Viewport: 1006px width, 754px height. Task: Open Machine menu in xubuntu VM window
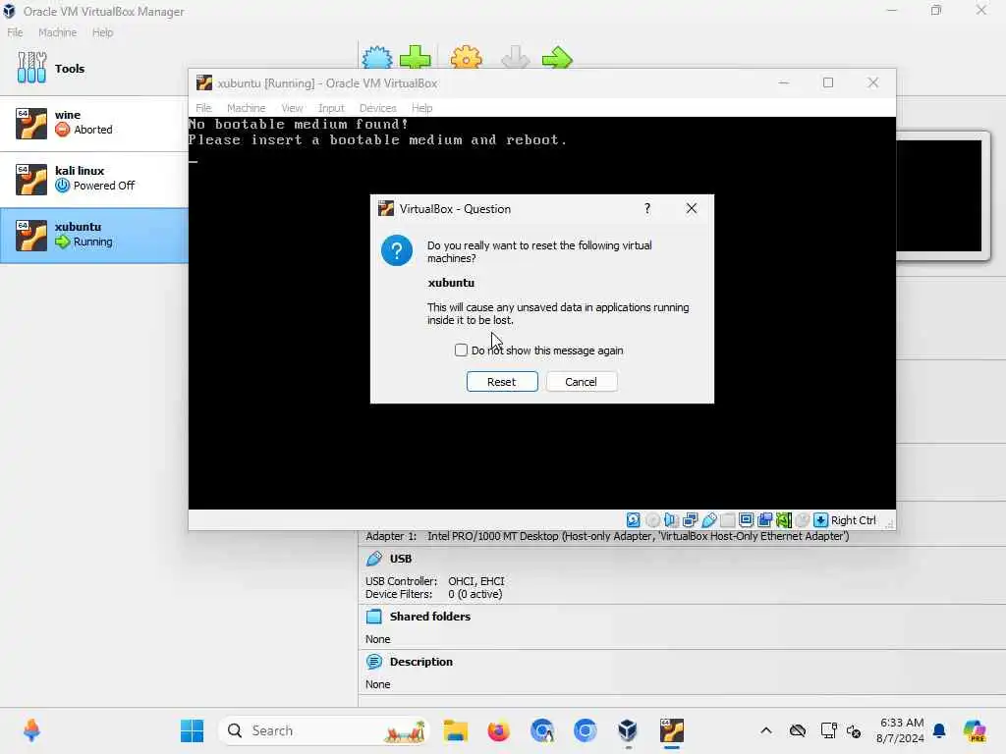click(x=246, y=108)
